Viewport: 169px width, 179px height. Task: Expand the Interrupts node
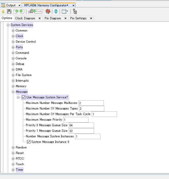tap(13, 81)
